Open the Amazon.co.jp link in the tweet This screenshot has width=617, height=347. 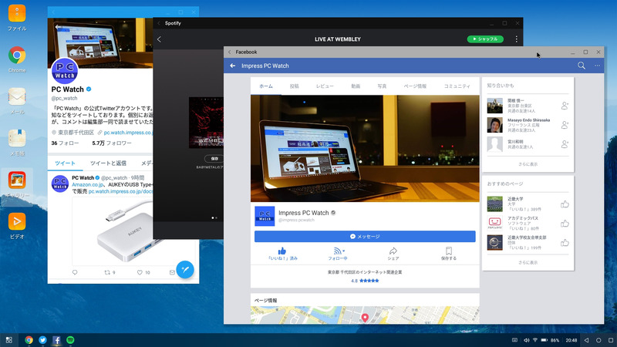coord(87,184)
